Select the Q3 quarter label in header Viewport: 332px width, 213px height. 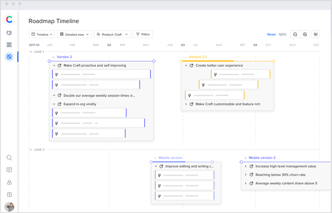[183, 45]
